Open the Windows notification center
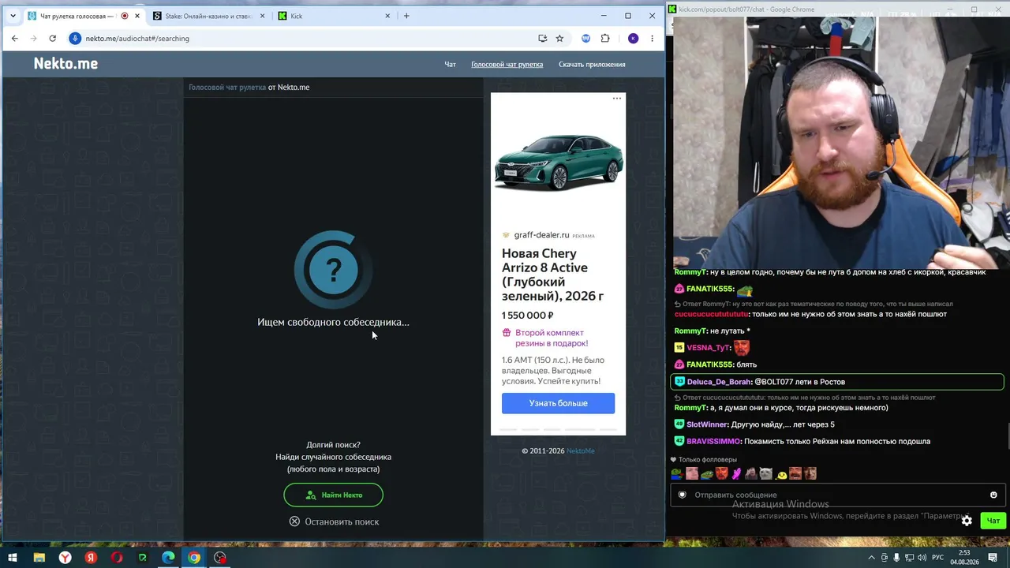 click(x=993, y=558)
